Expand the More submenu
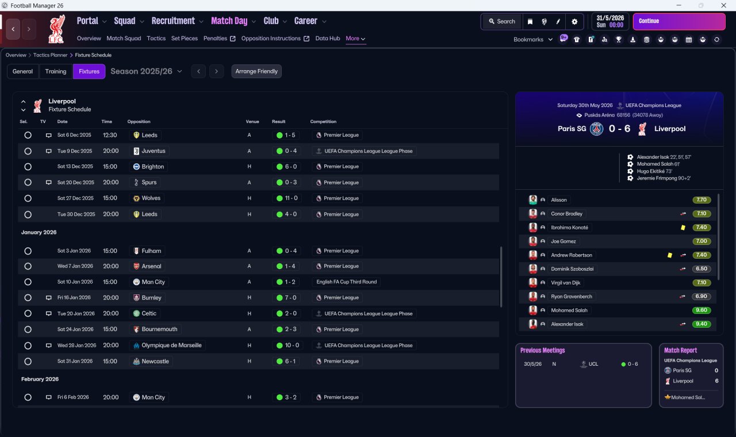 coord(355,39)
